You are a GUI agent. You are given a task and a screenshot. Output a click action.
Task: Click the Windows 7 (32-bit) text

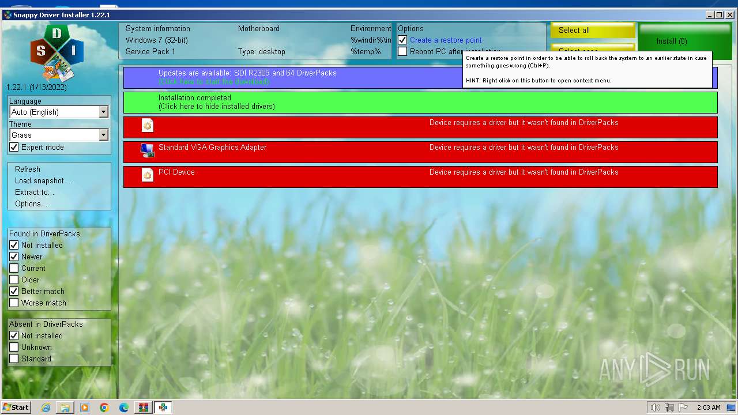[x=157, y=40]
